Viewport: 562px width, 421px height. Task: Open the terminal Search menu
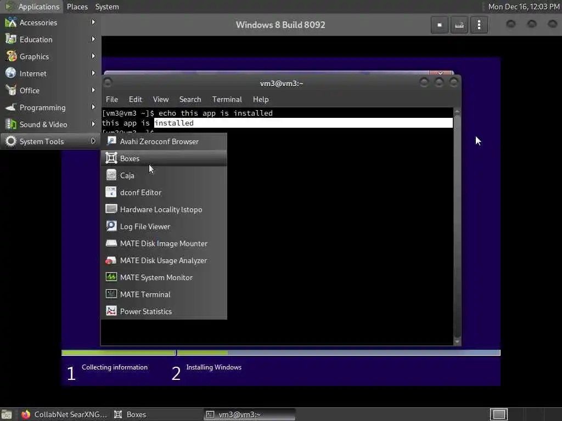pyautogui.click(x=190, y=100)
